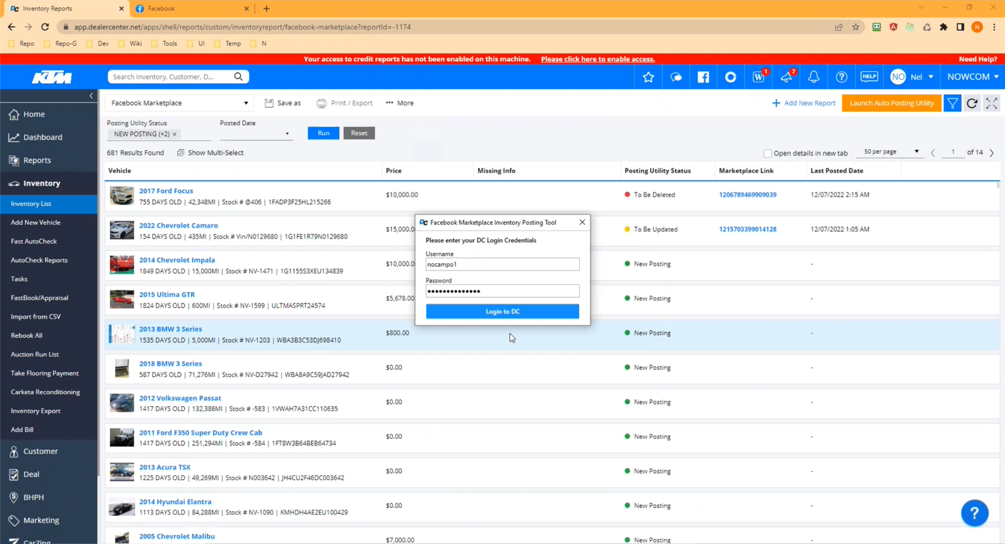This screenshot has height=544, width=1005.
Task: Open the Facebook Marketplace report dropdown
Action: click(x=179, y=103)
